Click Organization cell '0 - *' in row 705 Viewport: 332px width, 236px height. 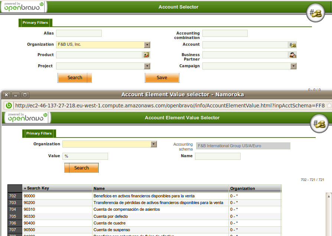pos(255,216)
